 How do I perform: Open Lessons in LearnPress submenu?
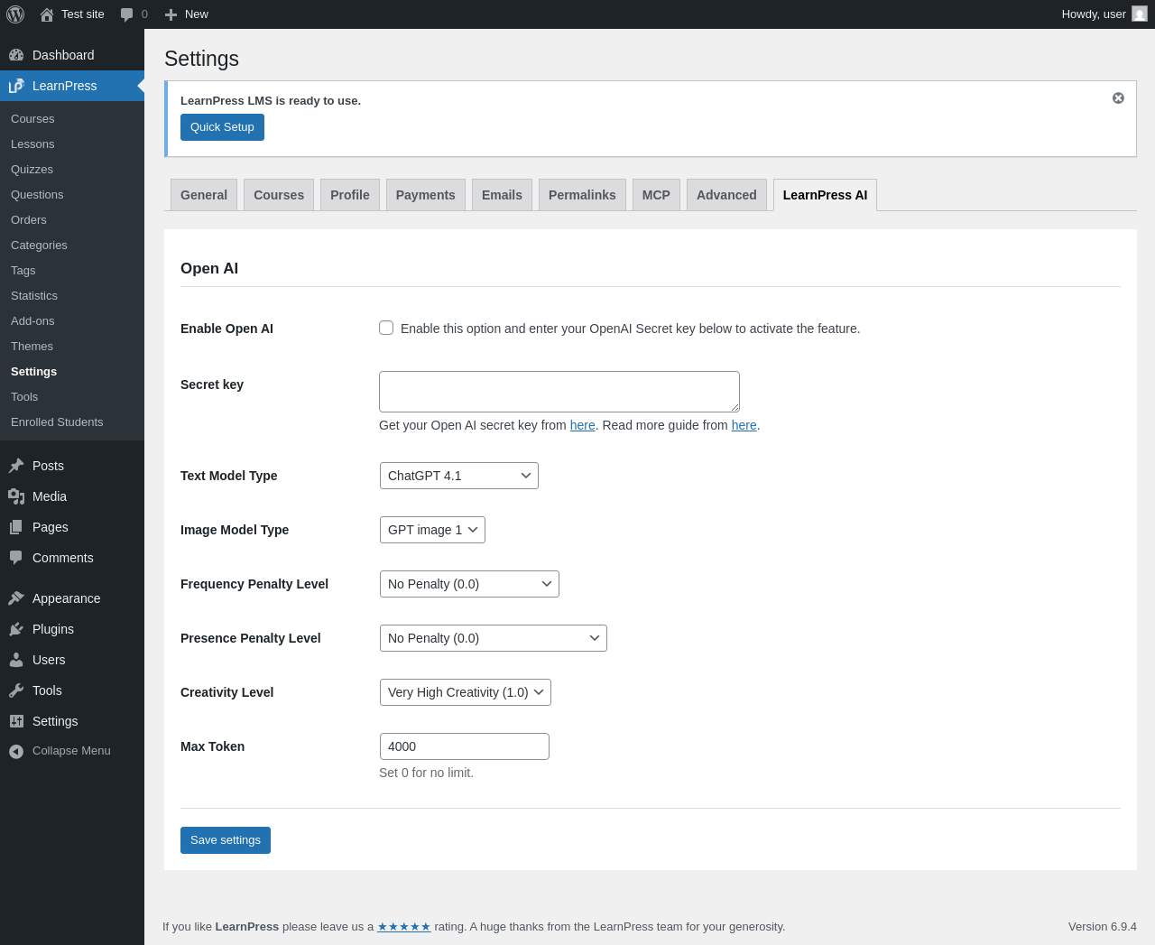coord(32,144)
